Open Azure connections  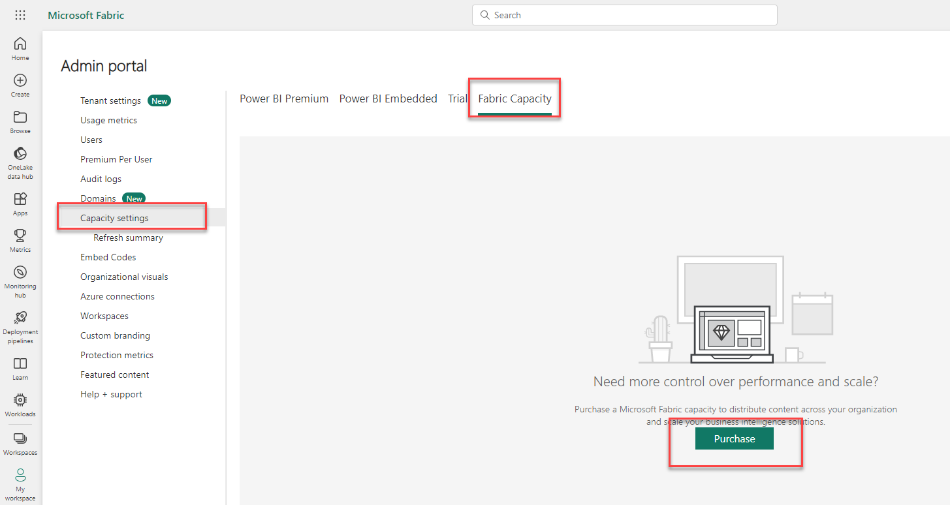pyautogui.click(x=118, y=296)
